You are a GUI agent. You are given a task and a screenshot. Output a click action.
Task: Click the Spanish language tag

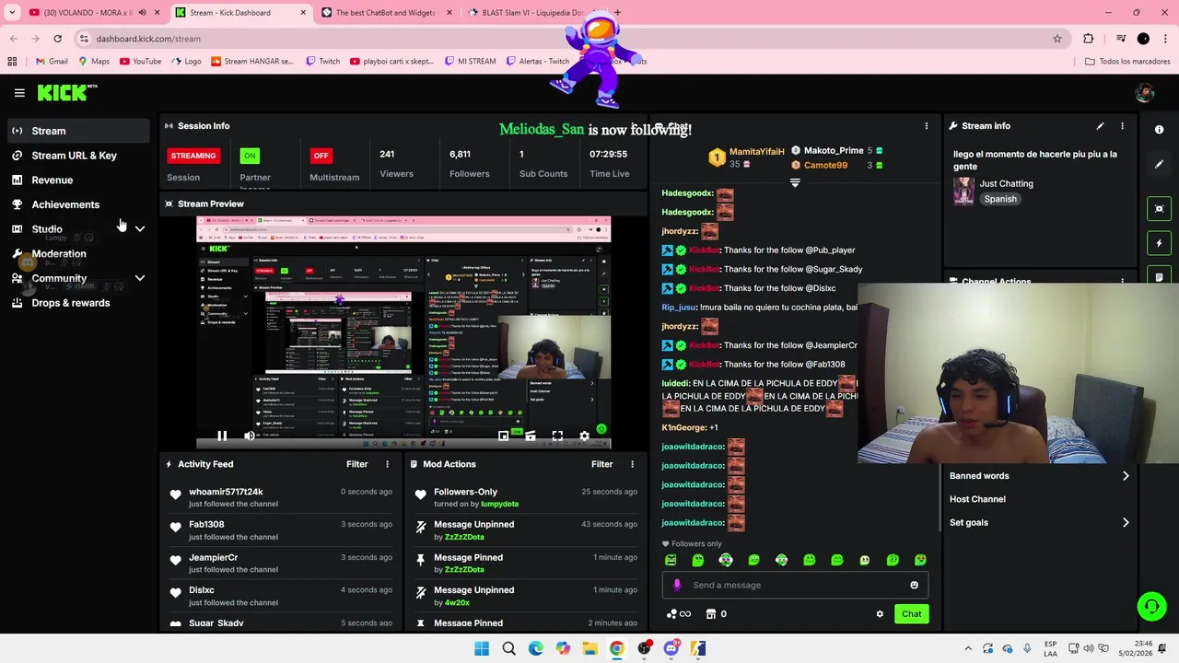pyautogui.click(x=1000, y=199)
